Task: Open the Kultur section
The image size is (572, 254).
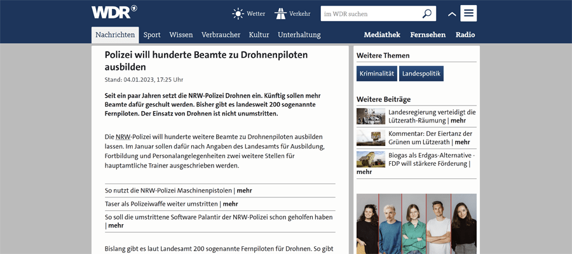Action: (x=259, y=35)
